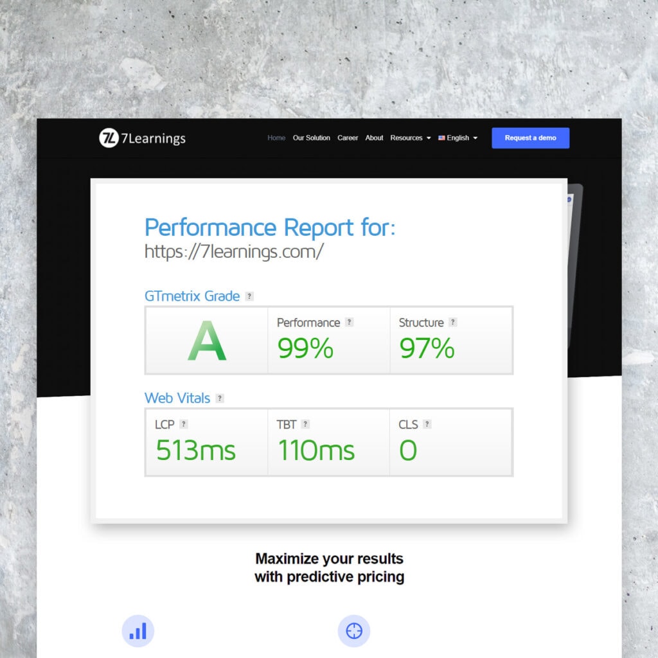This screenshot has width=658, height=658.
Task: Go to the Career page
Action: 348,138
